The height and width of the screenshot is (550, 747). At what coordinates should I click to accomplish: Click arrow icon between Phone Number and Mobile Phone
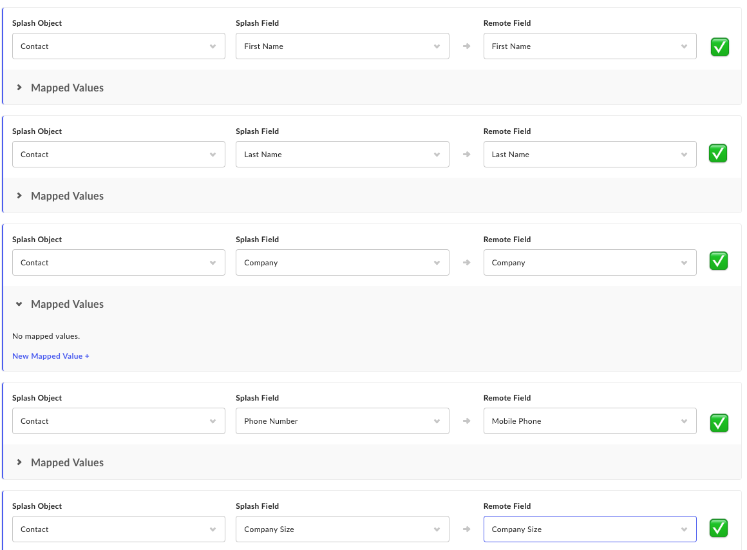[466, 421]
